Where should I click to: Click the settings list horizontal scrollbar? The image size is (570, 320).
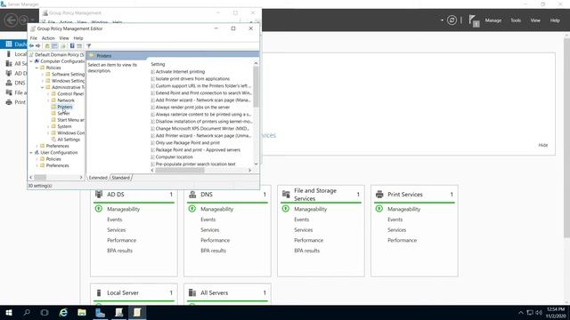click(x=200, y=170)
